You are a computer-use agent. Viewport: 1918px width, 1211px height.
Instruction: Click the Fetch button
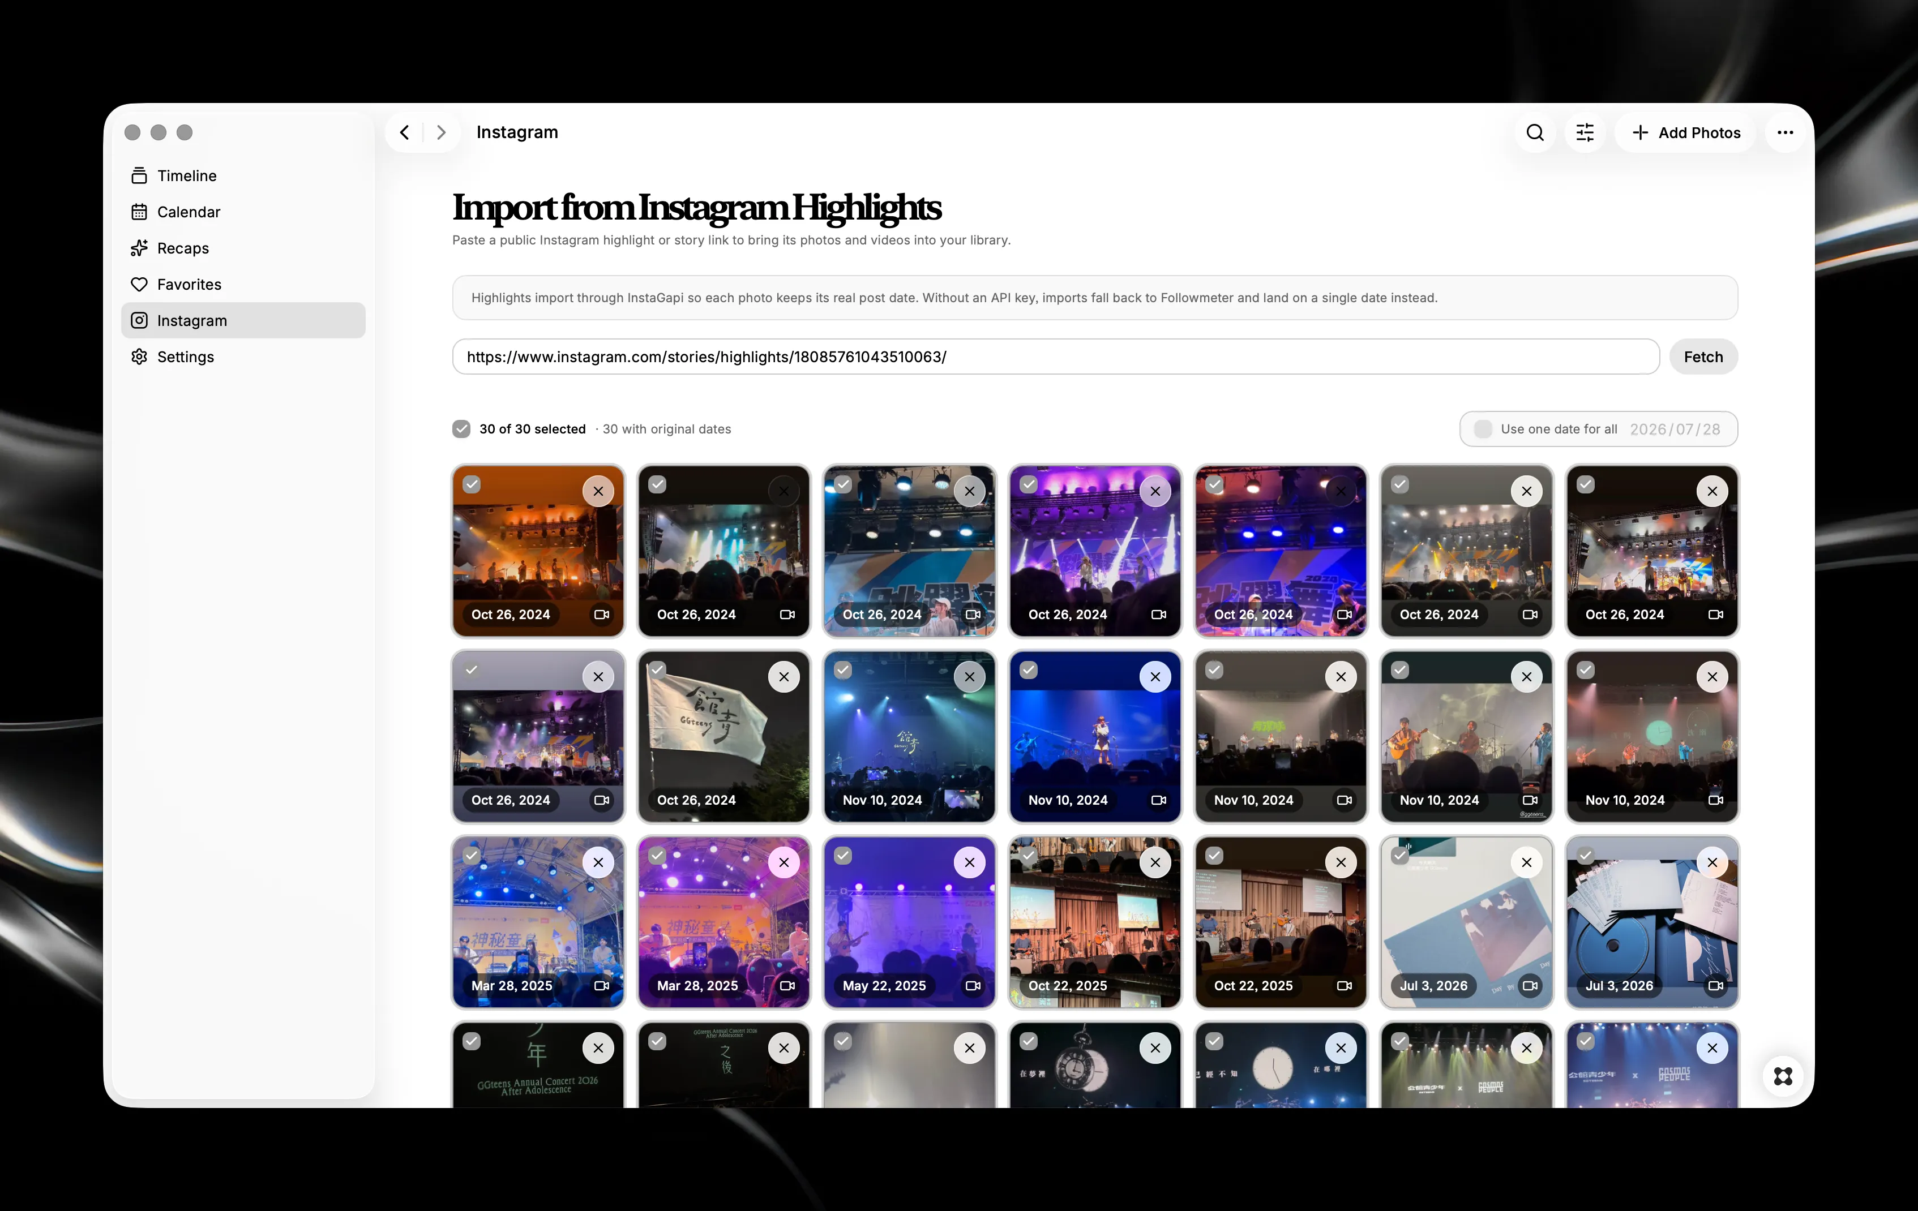pyautogui.click(x=1703, y=357)
